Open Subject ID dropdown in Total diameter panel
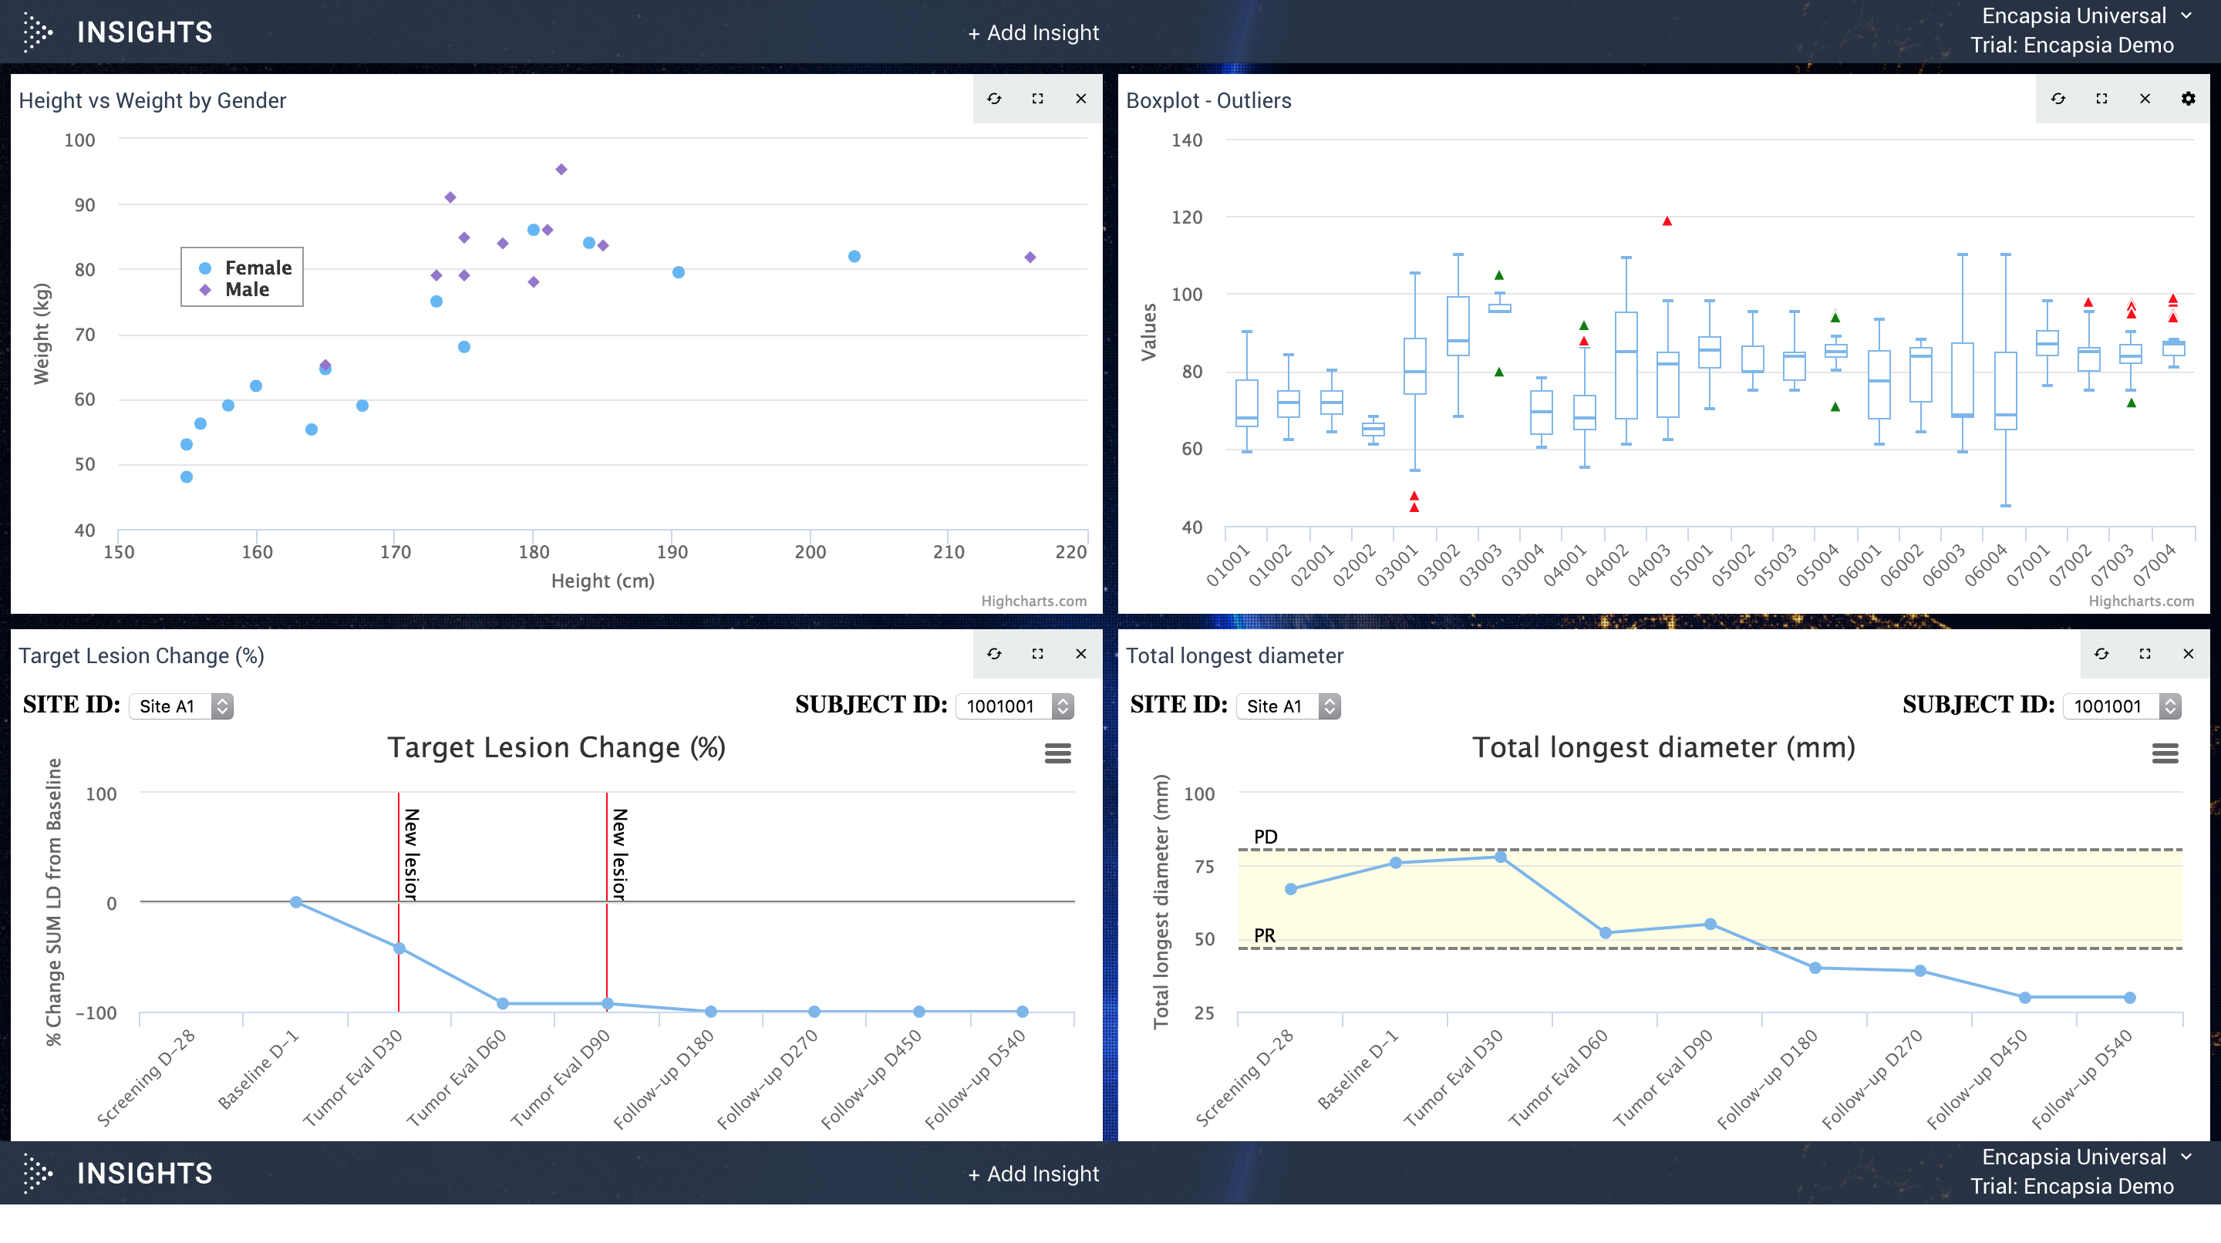 point(2122,707)
